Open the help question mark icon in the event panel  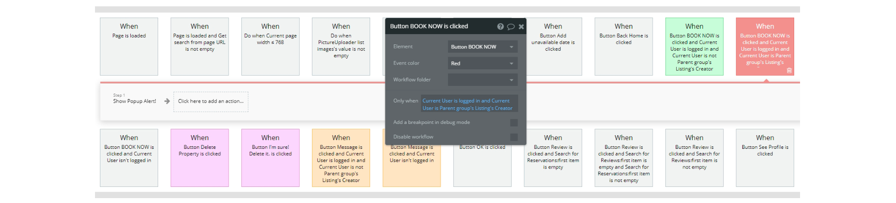point(500,27)
